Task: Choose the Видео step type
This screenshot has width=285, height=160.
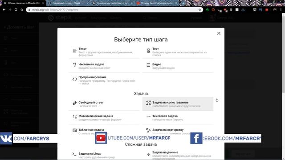Action: pyautogui.click(x=178, y=66)
